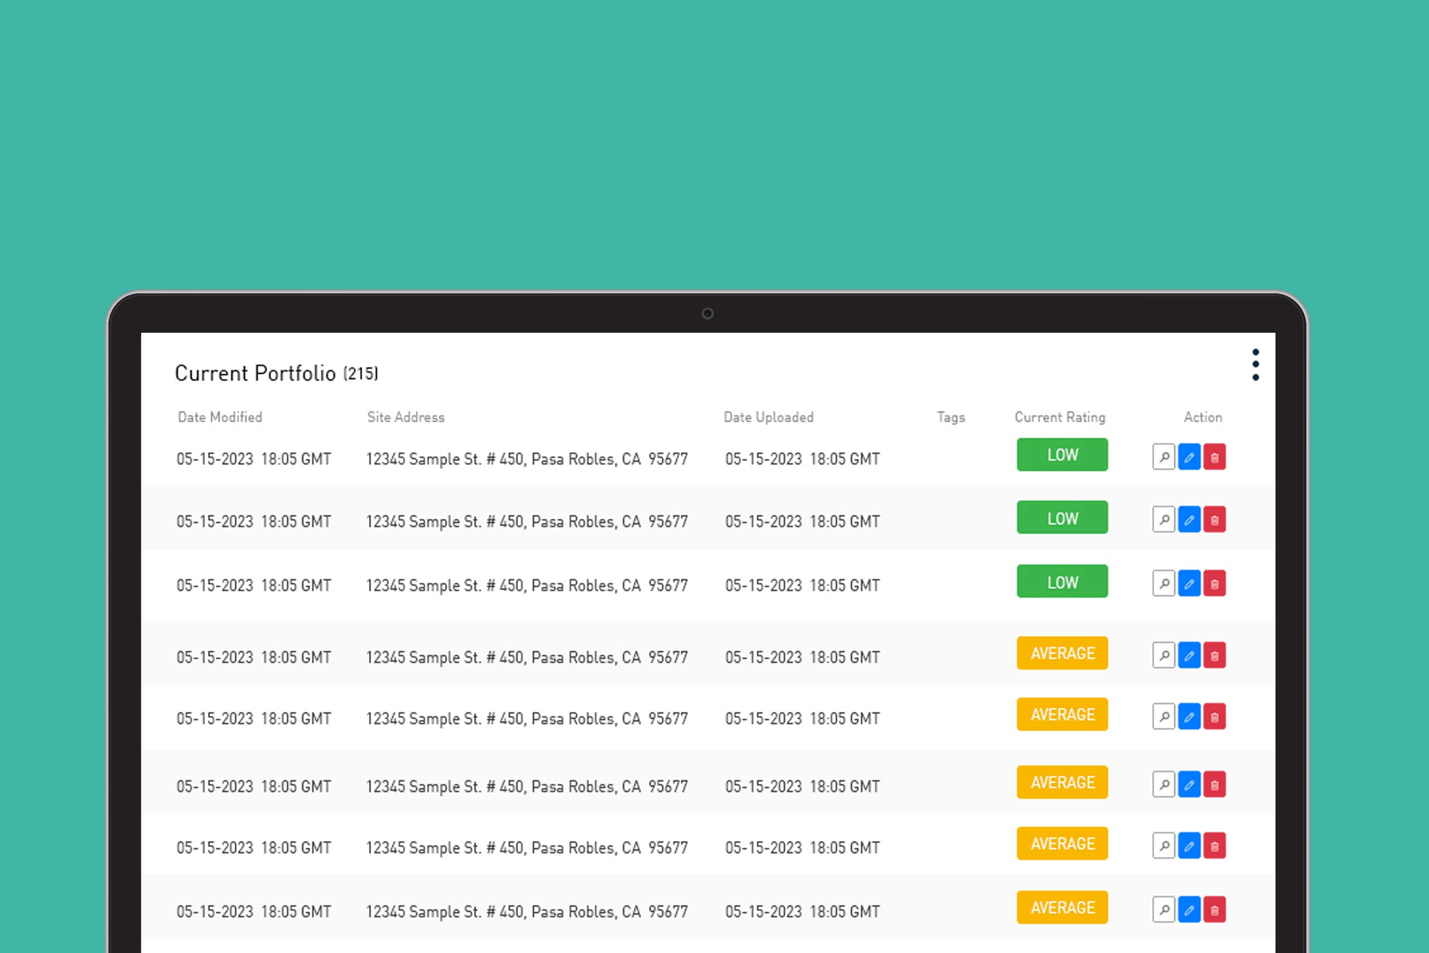Sort by Current Rating column header
Image resolution: width=1429 pixels, height=953 pixels.
click(1060, 418)
